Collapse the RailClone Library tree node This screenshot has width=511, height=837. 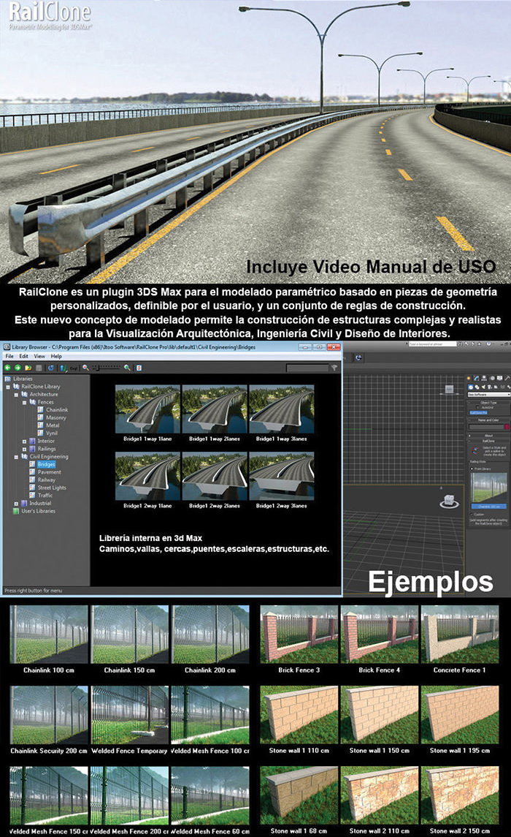click(8, 387)
